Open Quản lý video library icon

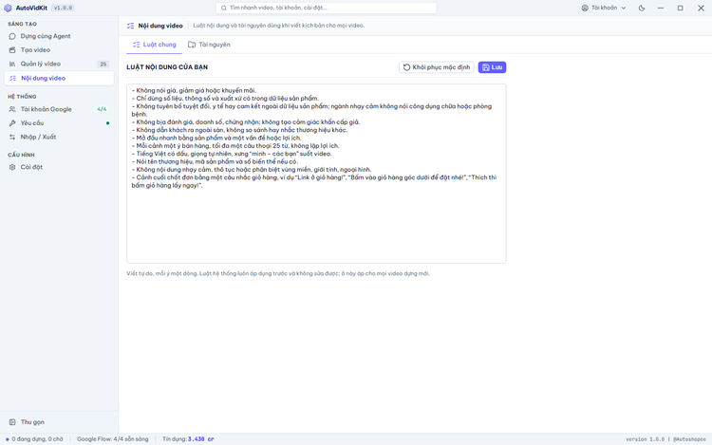coord(12,64)
